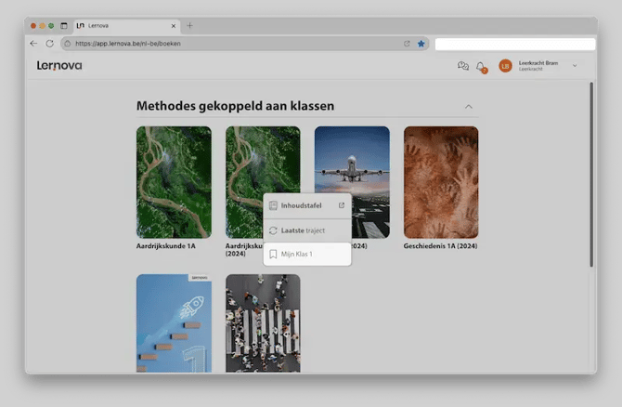Viewport: 622px width, 407px height.
Task: Click the page's vertical scrollbar
Action: (x=591, y=177)
